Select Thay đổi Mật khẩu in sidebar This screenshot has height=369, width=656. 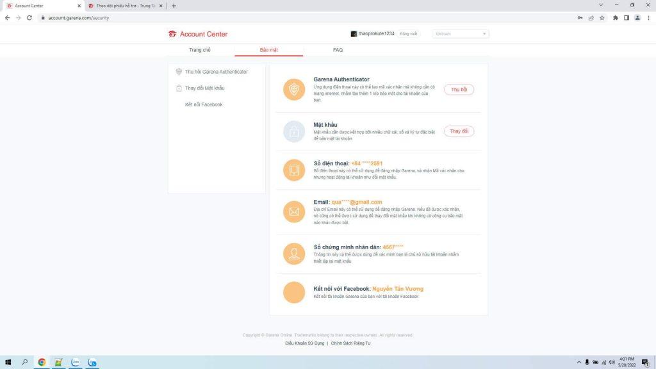tap(204, 88)
